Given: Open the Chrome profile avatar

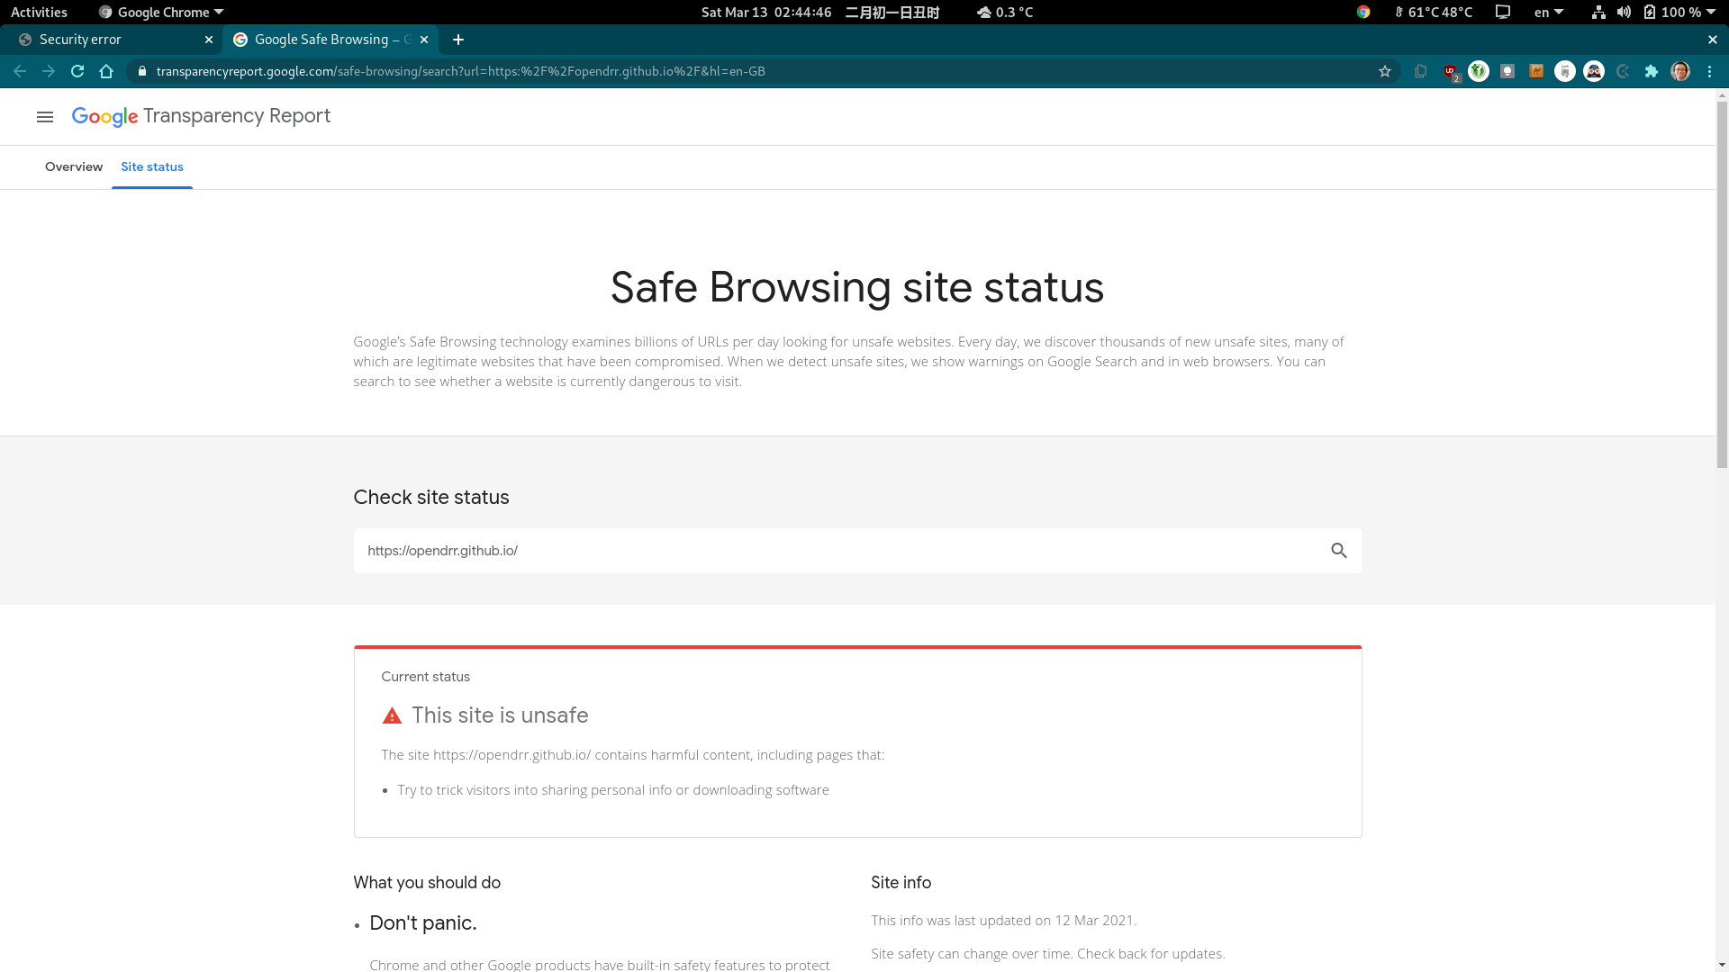Looking at the screenshot, I should pyautogui.click(x=1680, y=71).
